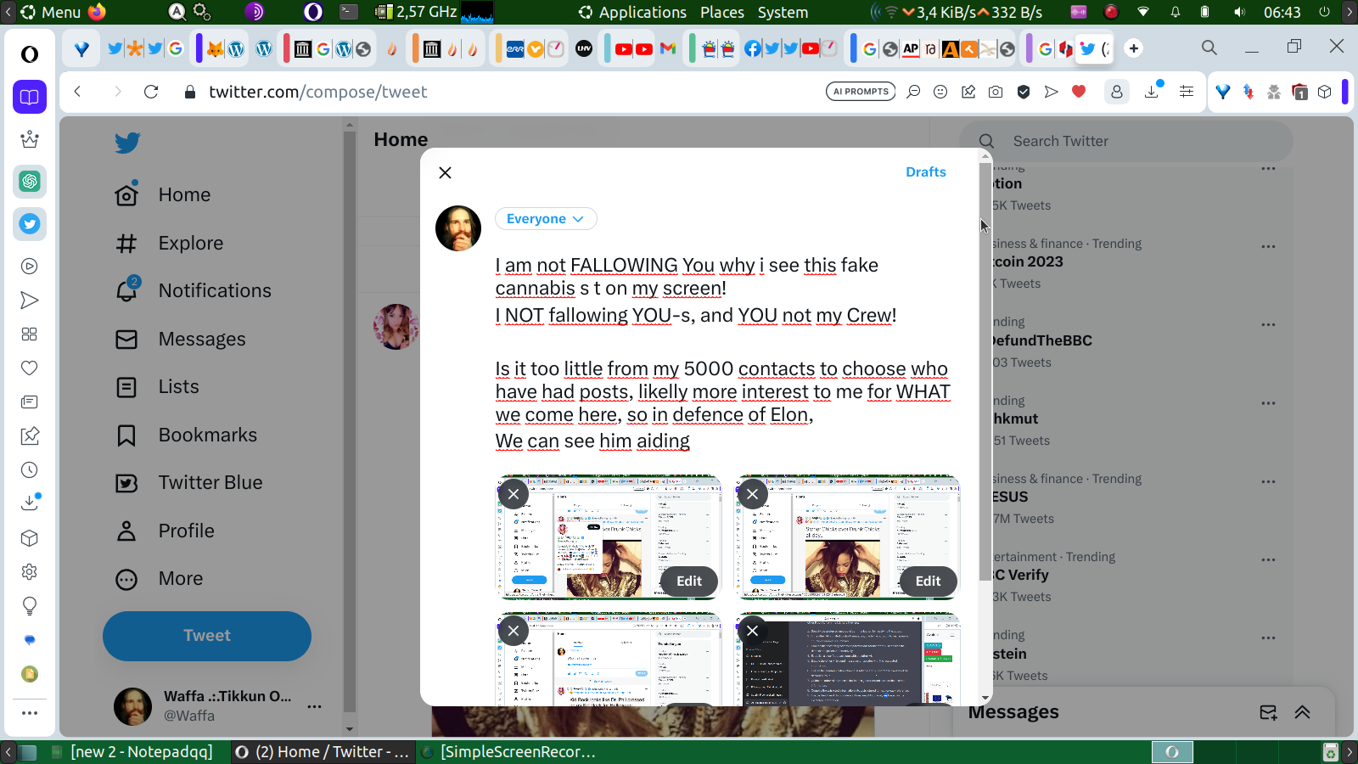
Task: Click the emoji smiley icon in address bar
Action: [940, 92]
